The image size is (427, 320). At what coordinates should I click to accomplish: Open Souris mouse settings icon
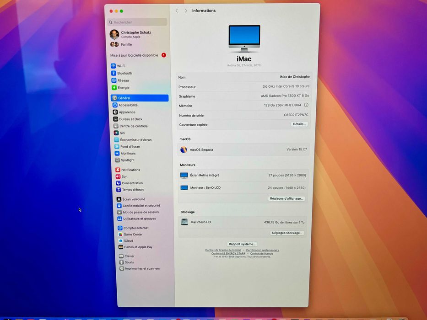121,262
